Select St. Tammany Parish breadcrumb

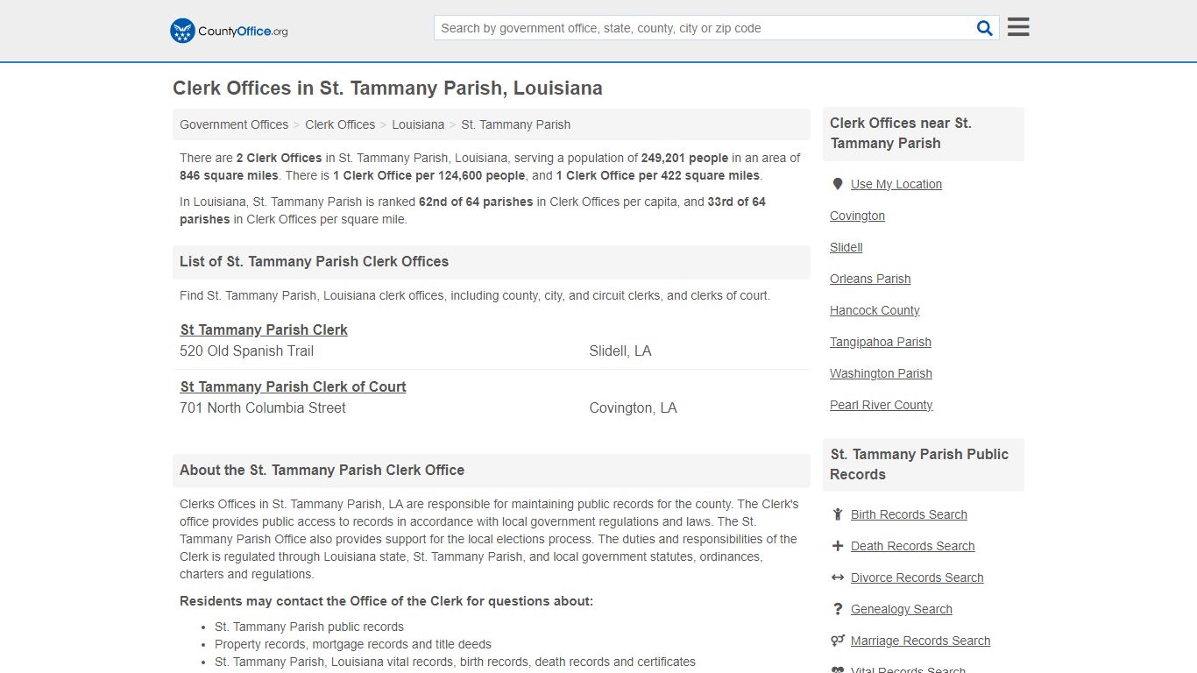click(515, 124)
